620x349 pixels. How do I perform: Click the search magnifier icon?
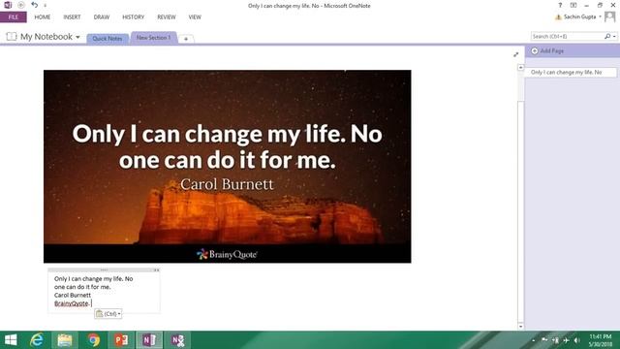pos(607,37)
